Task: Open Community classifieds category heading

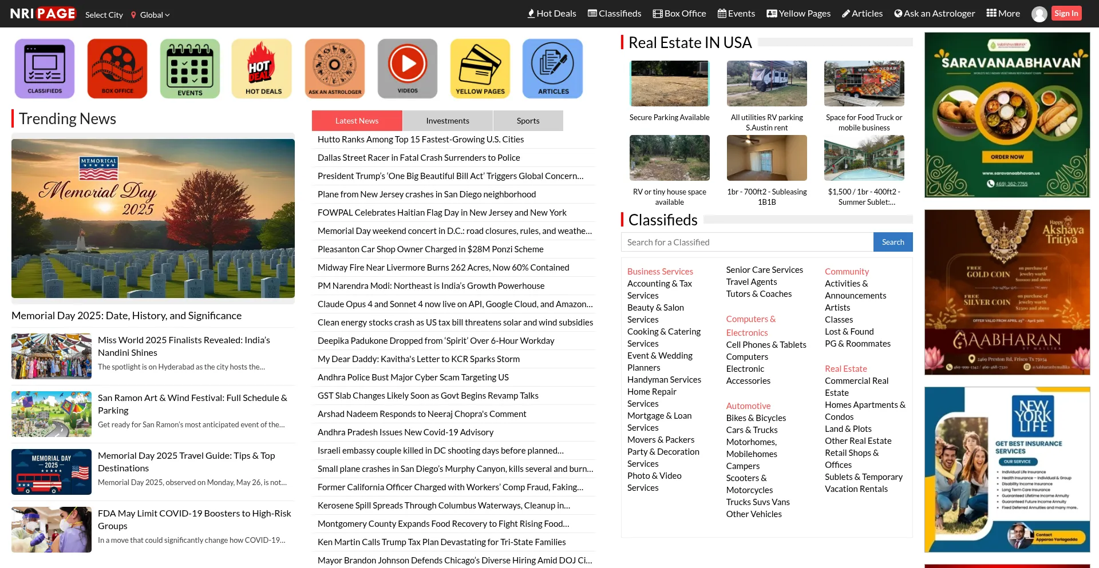Action: [847, 271]
